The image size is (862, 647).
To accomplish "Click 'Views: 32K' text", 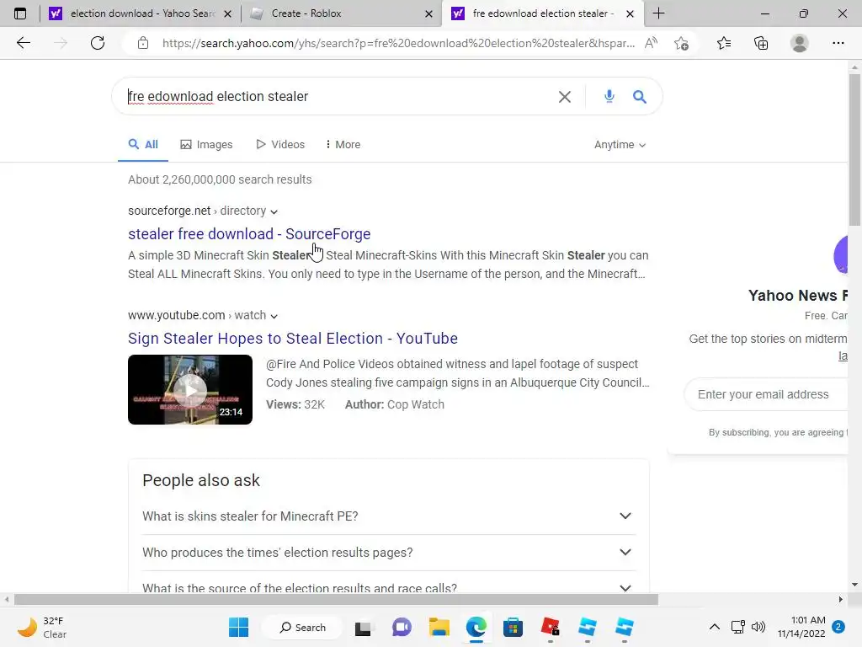I will click(x=295, y=404).
